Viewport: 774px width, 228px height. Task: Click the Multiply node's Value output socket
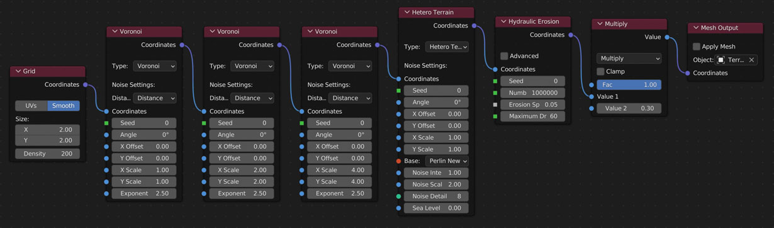(x=667, y=37)
